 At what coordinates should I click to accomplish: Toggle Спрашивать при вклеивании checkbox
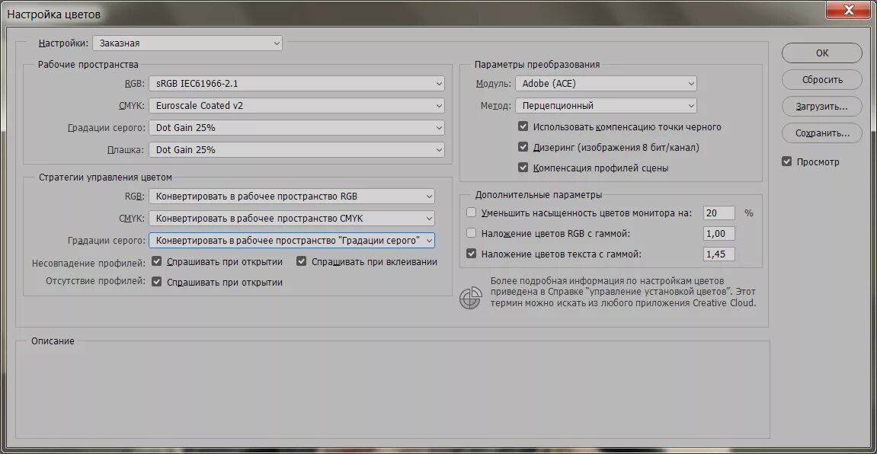point(302,261)
